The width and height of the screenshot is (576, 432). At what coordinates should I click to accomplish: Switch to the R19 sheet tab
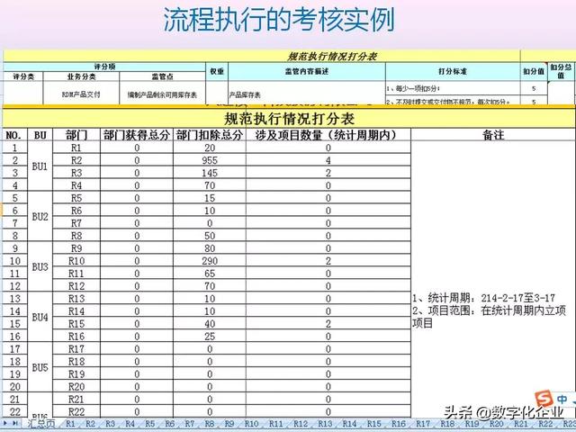tap(472, 424)
